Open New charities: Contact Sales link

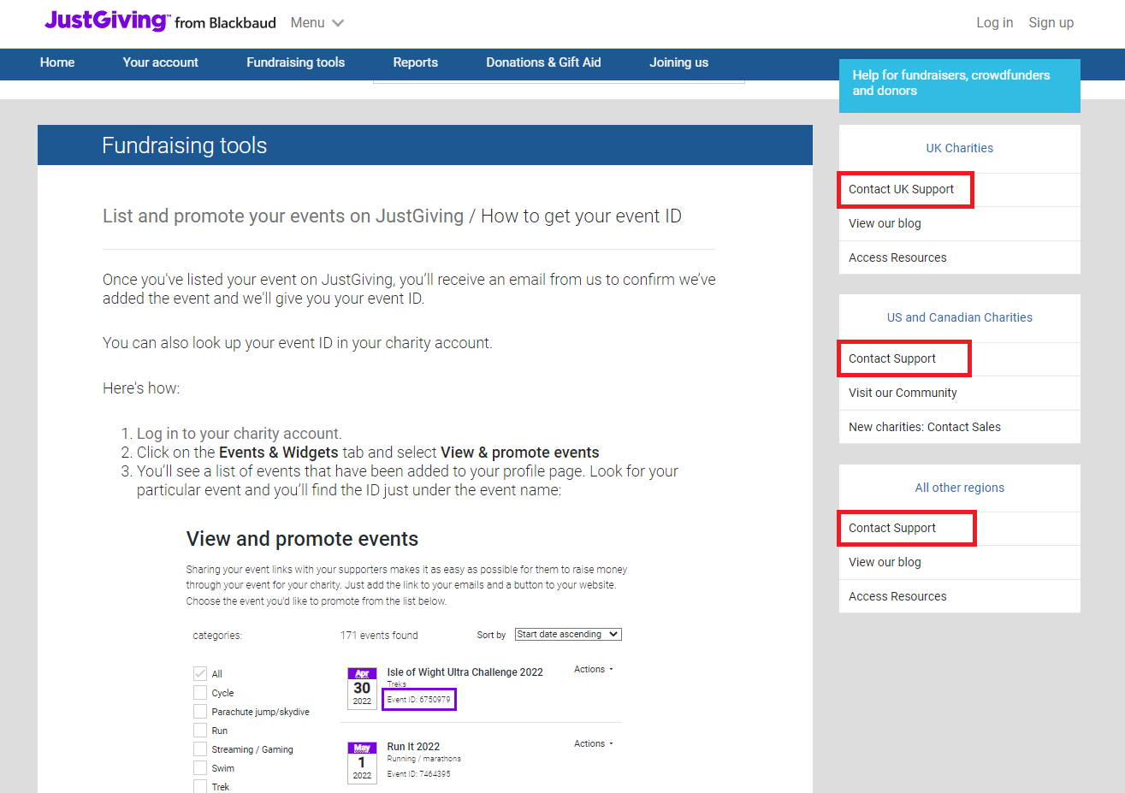coord(925,427)
